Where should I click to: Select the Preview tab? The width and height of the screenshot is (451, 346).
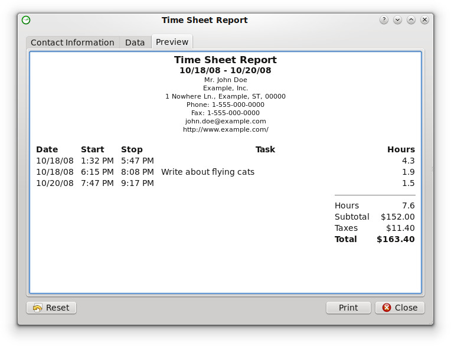coord(172,42)
